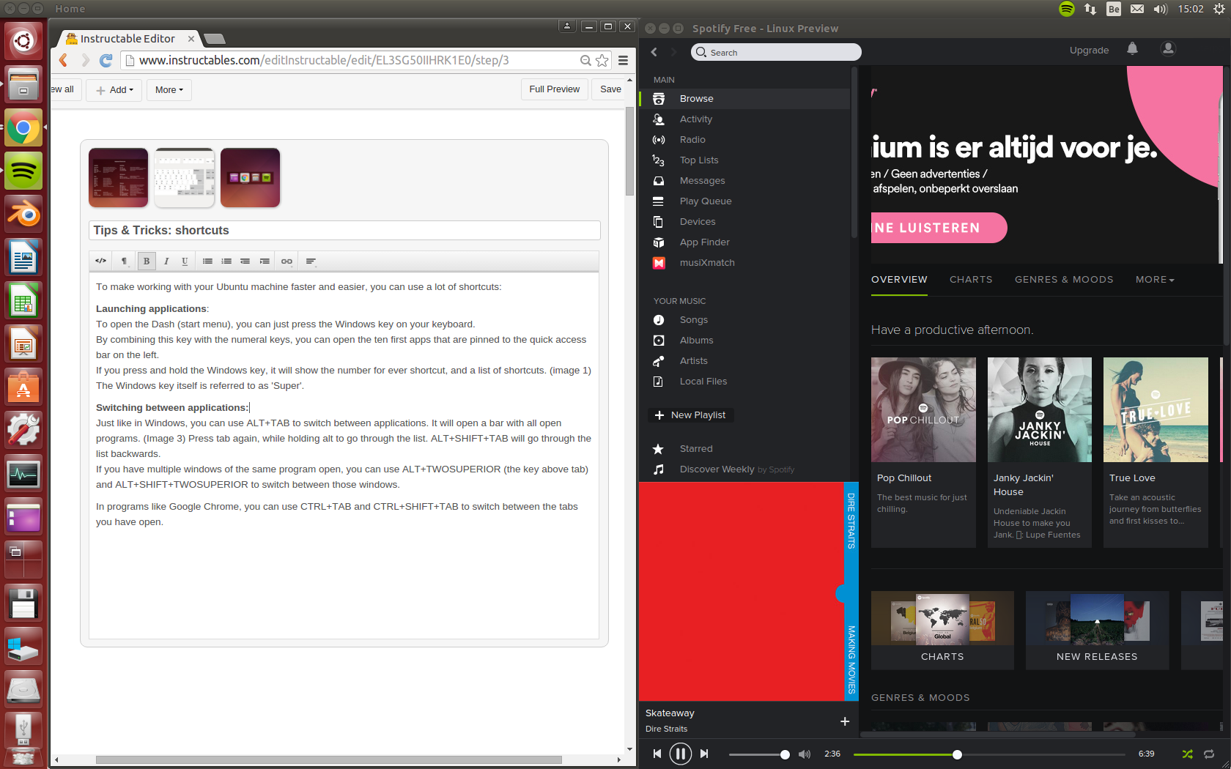1231x769 pixels.
Task: Insert a bulleted list in the editor
Action: coord(208,261)
